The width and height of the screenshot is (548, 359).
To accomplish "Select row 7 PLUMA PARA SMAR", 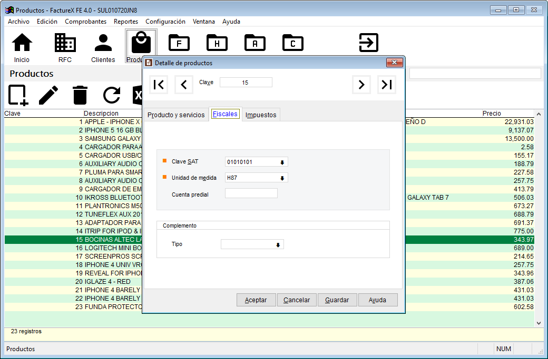I will coord(269,172).
